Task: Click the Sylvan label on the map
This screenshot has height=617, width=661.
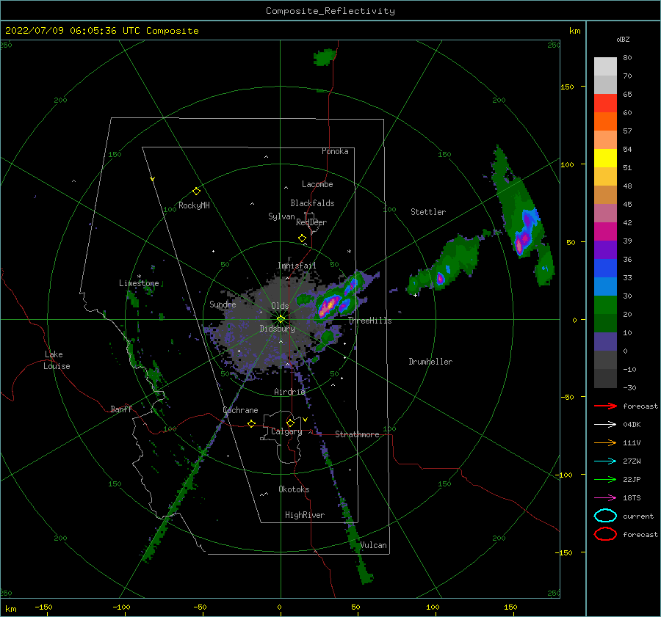Action: tap(281, 216)
